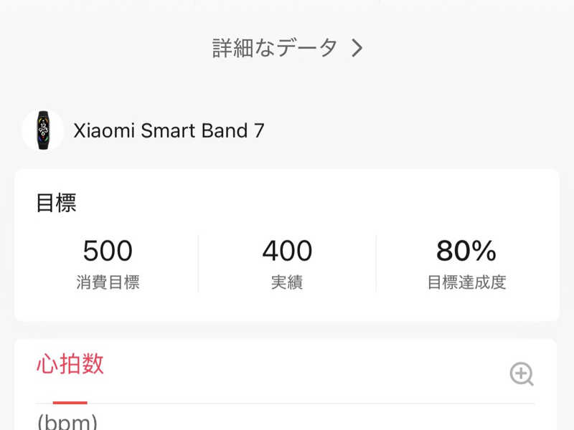
Task: Click the divider between 消費目標 and 実績
Action: point(198,264)
